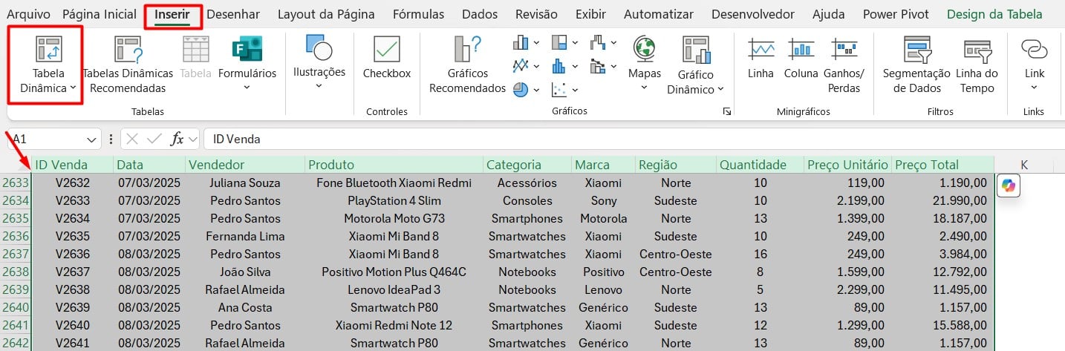Switch to the Página Inicial tab
Image resolution: width=1065 pixels, height=351 pixels.
[100, 14]
